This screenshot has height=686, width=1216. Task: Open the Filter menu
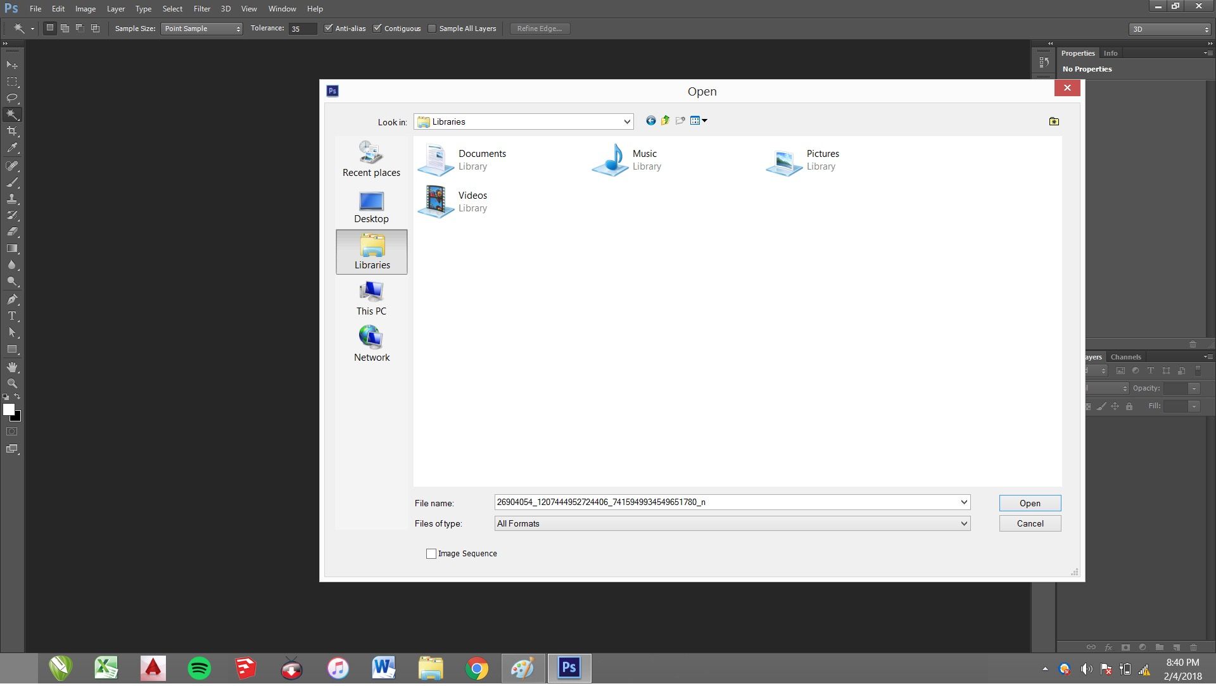click(x=201, y=8)
